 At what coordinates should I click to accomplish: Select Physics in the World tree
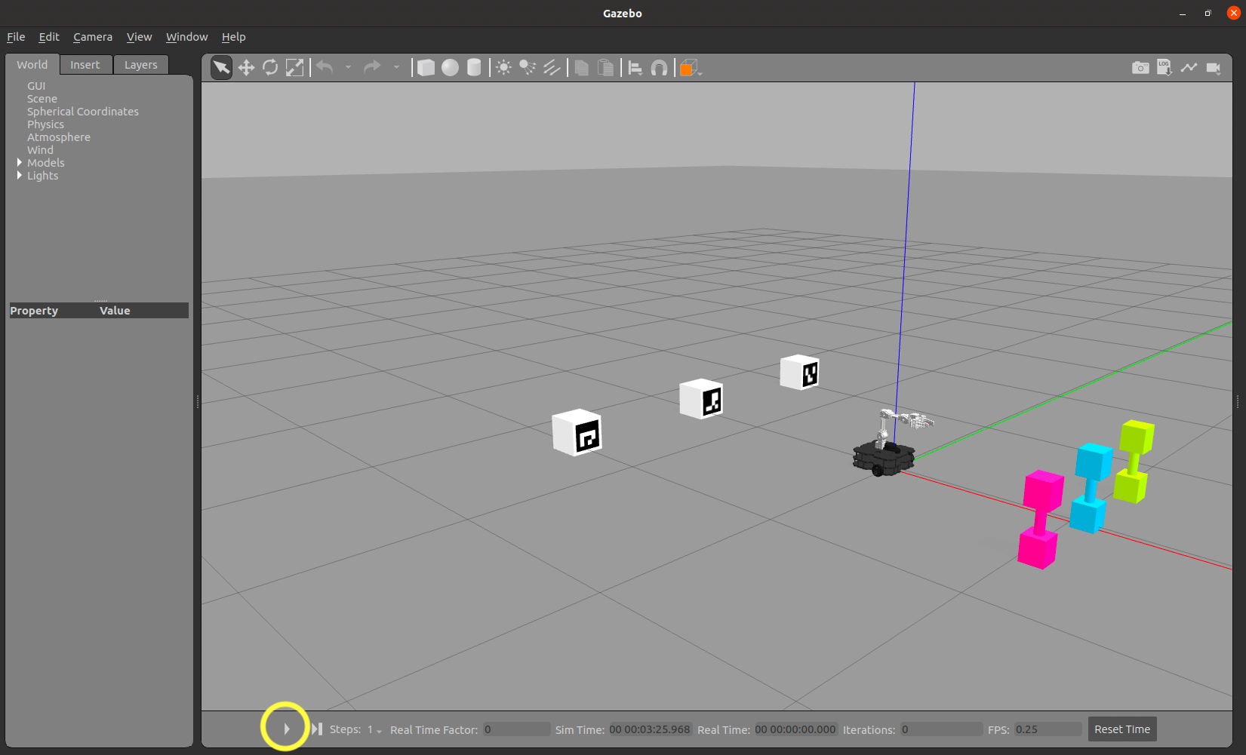[45, 124]
